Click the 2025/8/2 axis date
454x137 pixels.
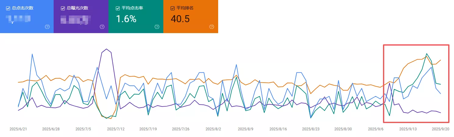[x=213, y=129]
